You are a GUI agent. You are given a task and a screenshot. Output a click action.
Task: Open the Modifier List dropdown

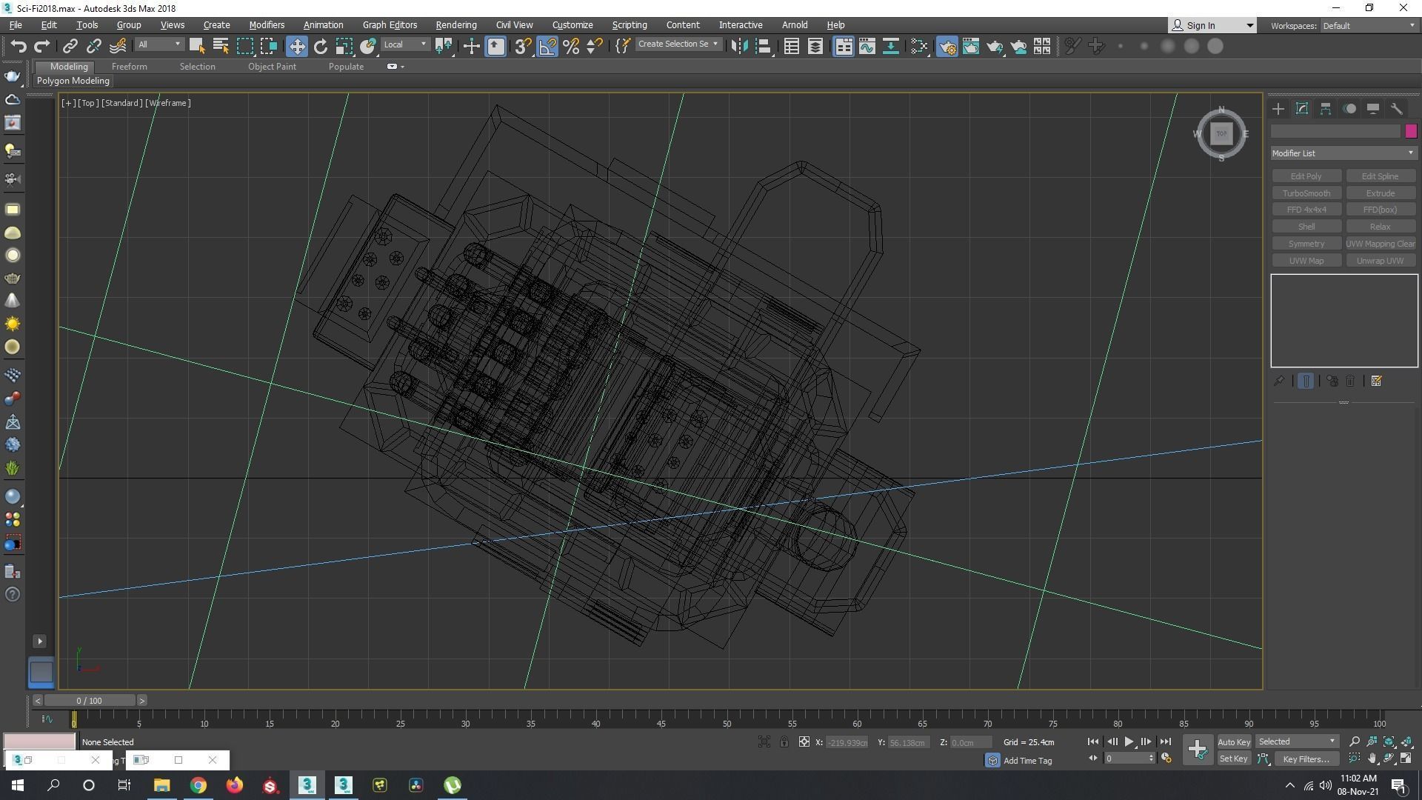(1343, 153)
